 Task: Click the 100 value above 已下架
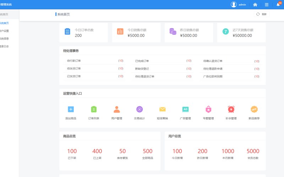point(72,151)
